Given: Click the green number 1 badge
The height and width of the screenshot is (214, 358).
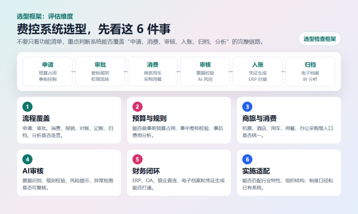Looking at the screenshot, I should (27, 107).
